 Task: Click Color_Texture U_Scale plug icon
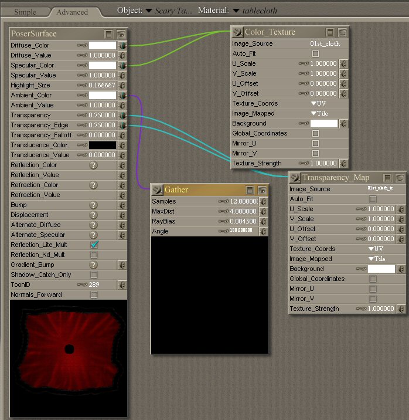(344, 64)
